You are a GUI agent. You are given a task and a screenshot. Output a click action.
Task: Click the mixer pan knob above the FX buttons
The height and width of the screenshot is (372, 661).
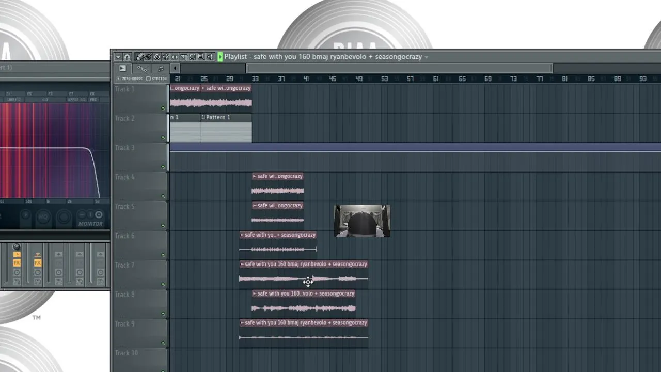[17, 246]
